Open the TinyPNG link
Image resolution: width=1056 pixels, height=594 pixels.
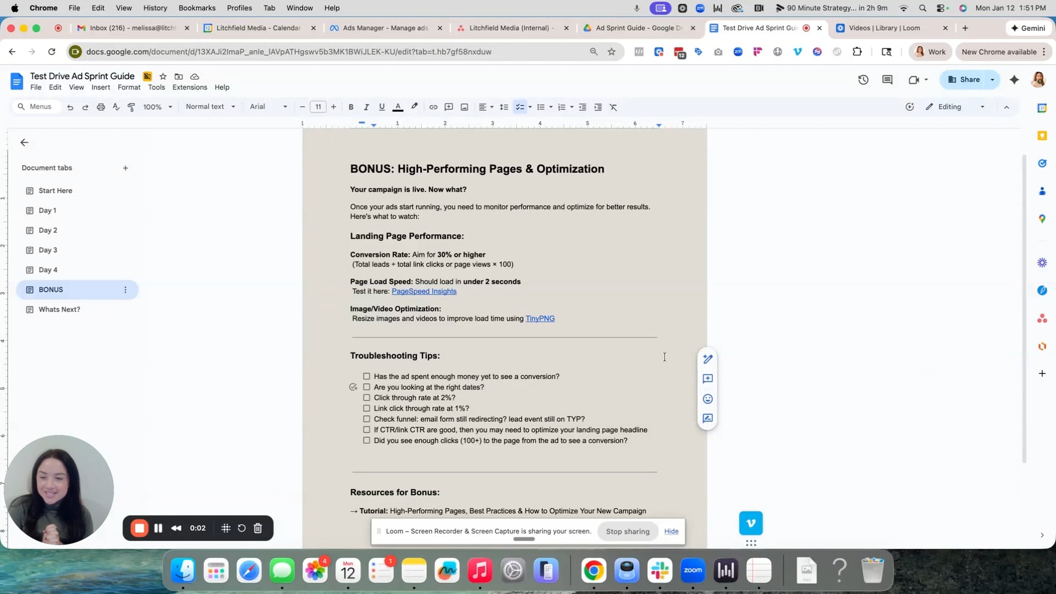point(540,318)
